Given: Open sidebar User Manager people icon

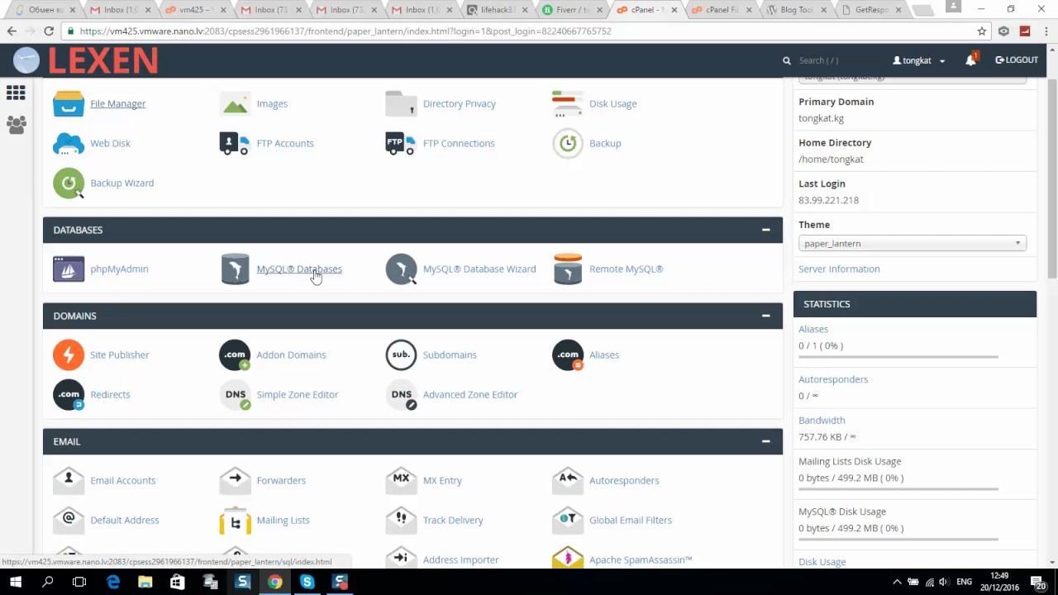Looking at the screenshot, I should [16, 125].
